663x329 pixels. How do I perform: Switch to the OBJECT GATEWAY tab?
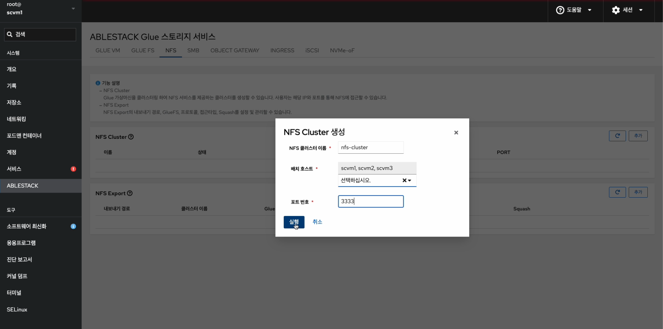click(x=234, y=51)
